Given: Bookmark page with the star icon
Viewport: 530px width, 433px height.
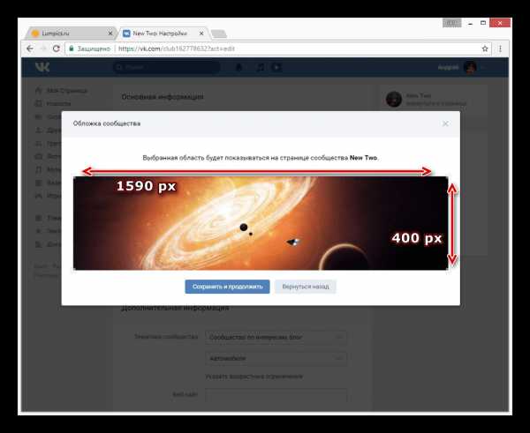Looking at the screenshot, I should coord(485,49).
